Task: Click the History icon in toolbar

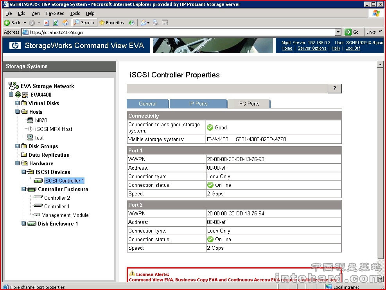Action: point(132,23)
